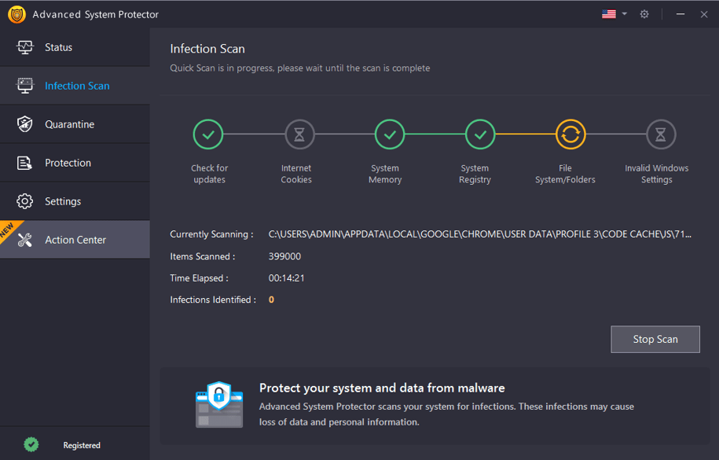Click the System Memory checkmark circle
Viewport: 719px width, 460px height.
(x=390, y=134)
